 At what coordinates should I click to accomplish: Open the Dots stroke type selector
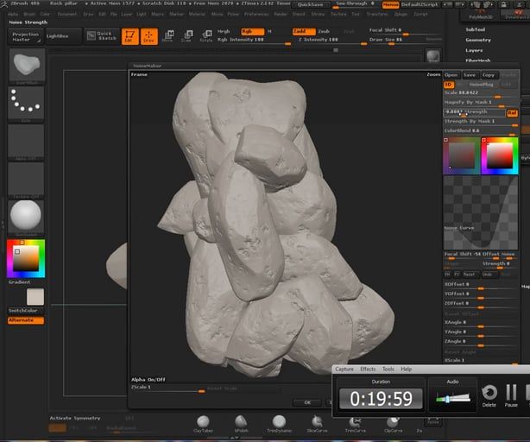[x=26, y=104]
